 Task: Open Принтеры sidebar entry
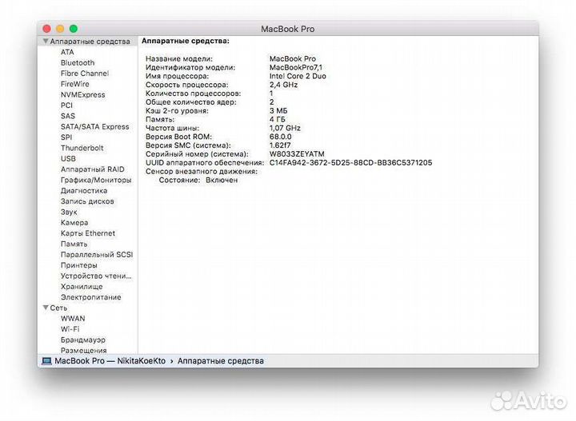click(79, 265)
